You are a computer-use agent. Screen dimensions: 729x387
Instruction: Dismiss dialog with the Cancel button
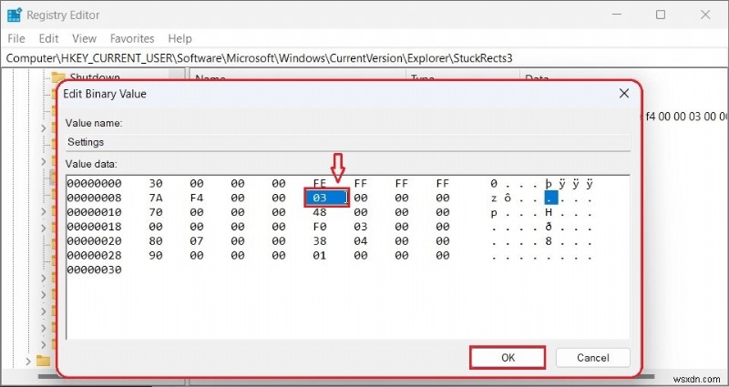coord(593,357)
